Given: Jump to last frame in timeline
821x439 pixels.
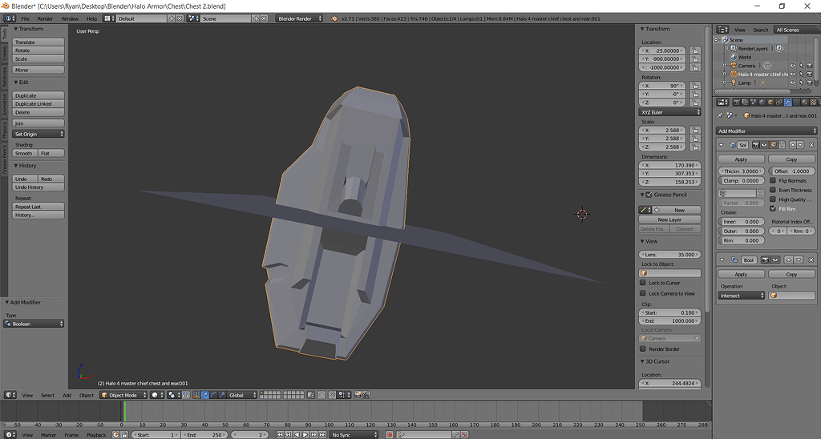Looking at the screenshot, I should [x=322, y=435].
